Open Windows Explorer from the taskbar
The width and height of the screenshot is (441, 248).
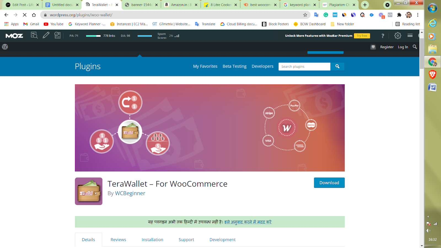(432, 49)
